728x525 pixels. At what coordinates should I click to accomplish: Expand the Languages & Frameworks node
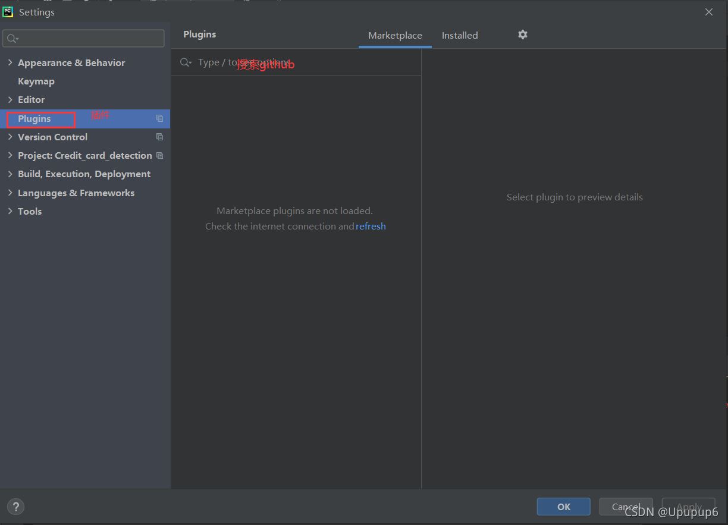tap(10, 193)
